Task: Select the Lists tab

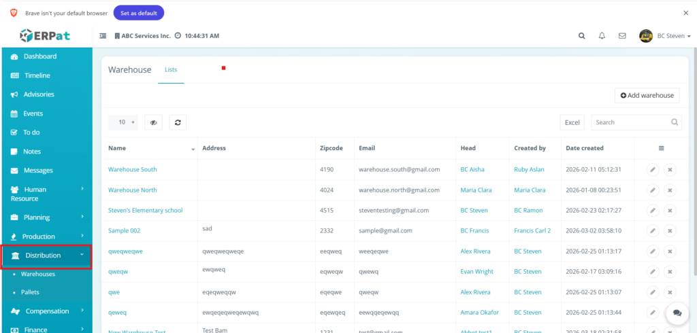Action: point(171,69)
